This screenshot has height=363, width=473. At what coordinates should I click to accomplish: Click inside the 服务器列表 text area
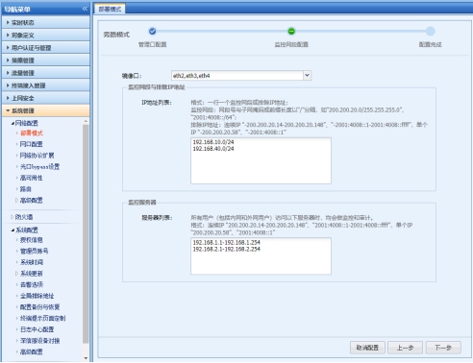coord(261,256)
